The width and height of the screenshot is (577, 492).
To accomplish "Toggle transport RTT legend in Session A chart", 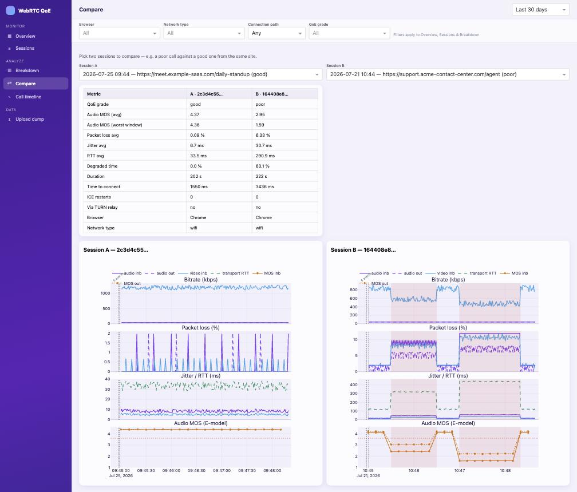I will coord(230,273).
